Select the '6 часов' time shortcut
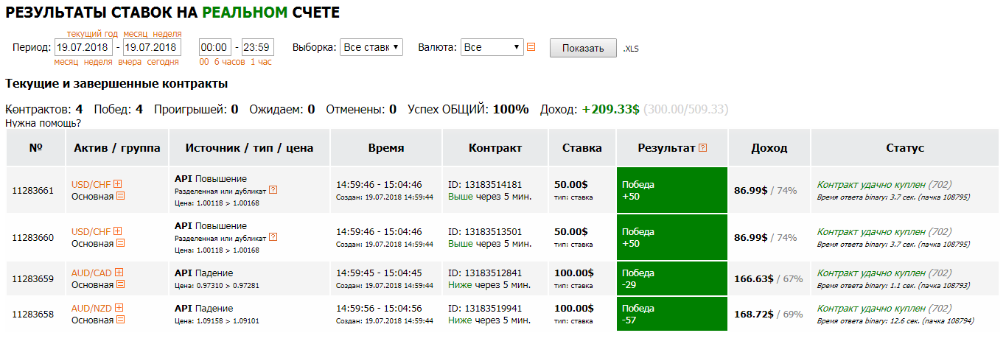Image resolution: width=1006 pixels, height=344 pixels. 230,62
